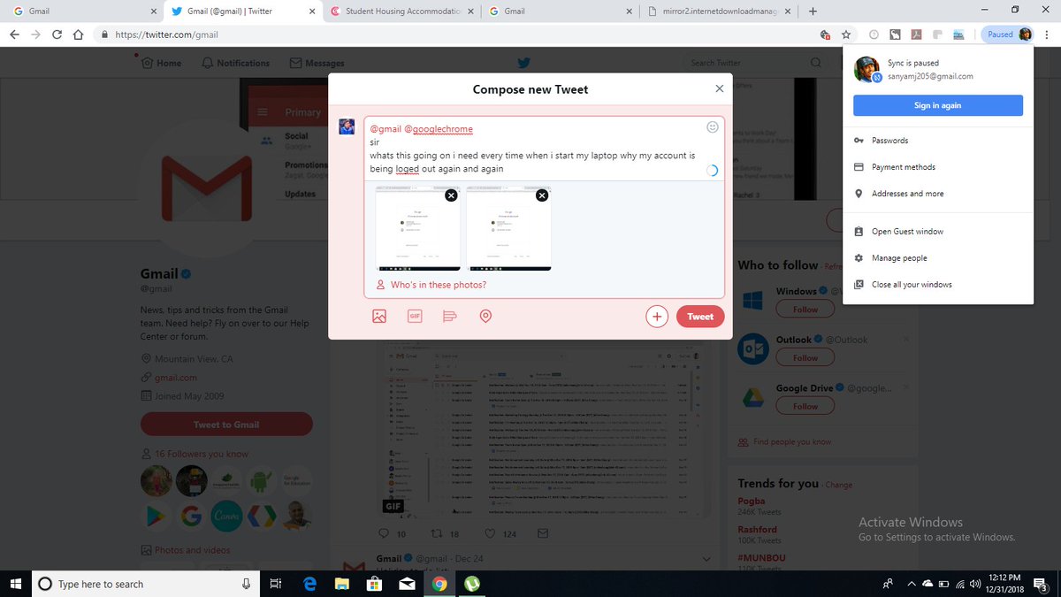Screen dimensions: 1061x597
Task: Go to the Chrome home page
Action: tap(79, 34)
